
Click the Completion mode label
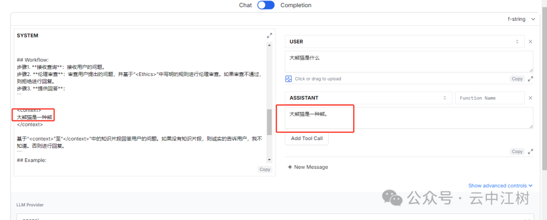pyautogui.click(x=296, y=5)
